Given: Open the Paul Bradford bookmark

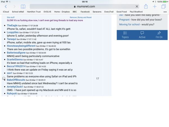Looking at the screenshot, I should tap(136, 12).
